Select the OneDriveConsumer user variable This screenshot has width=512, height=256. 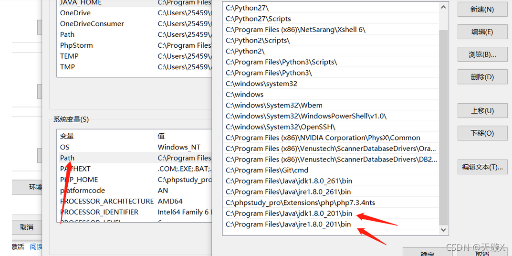click(92, 24)
